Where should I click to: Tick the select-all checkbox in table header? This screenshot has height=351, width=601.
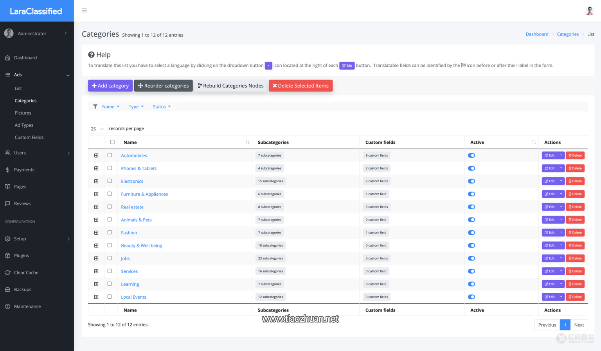click(112, 142)
